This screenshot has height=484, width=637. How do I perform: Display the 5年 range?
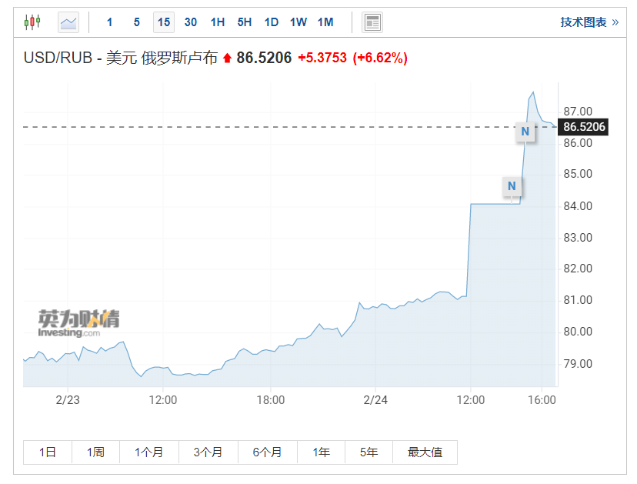coord(369,452)
